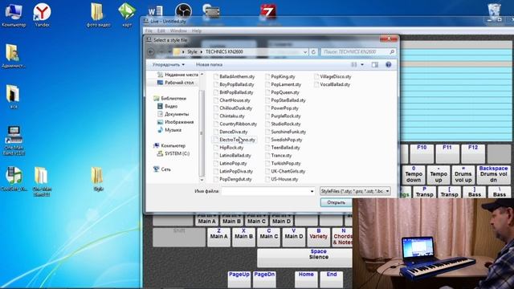This screenshot has width=514, height=289.
Task: Open the Window menu in Live window
Action: (x=178, y=31)
